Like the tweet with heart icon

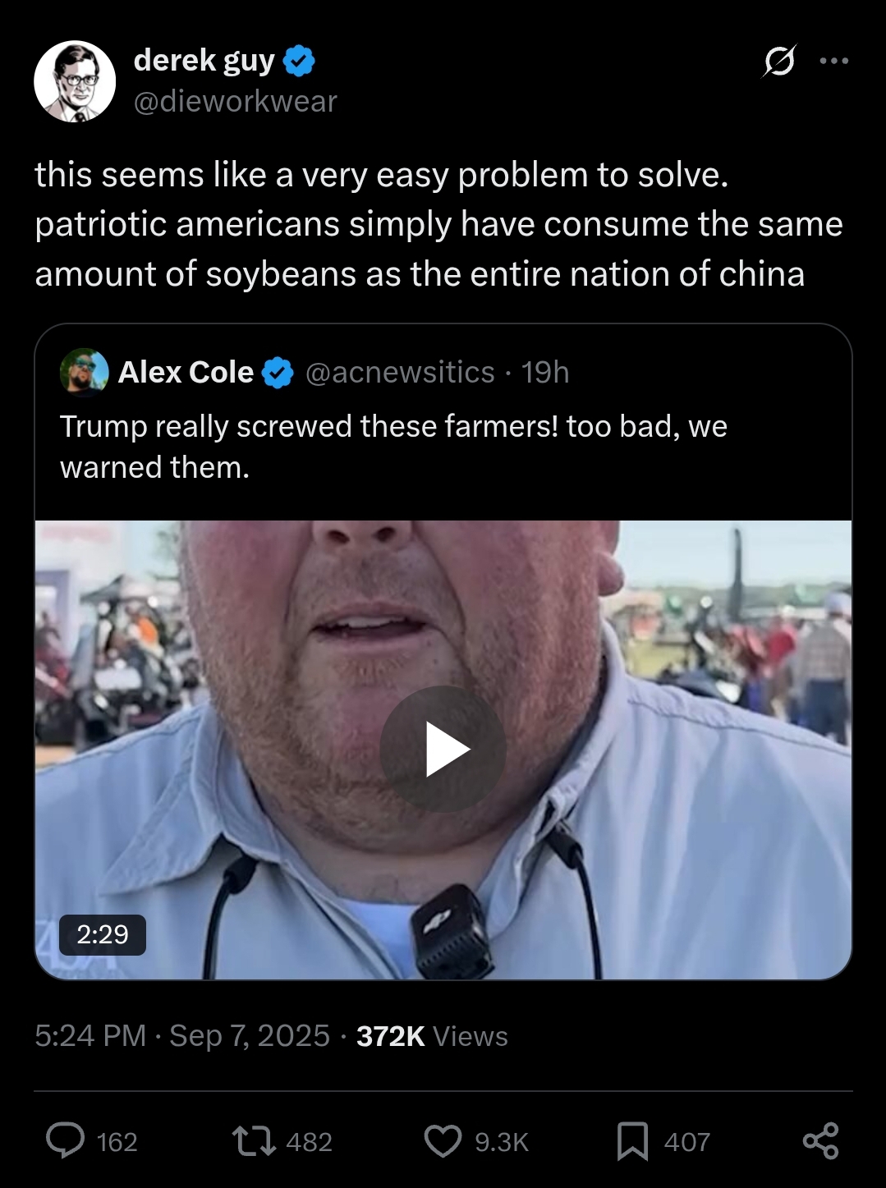pyautogui.click(x=443, y=1141)
